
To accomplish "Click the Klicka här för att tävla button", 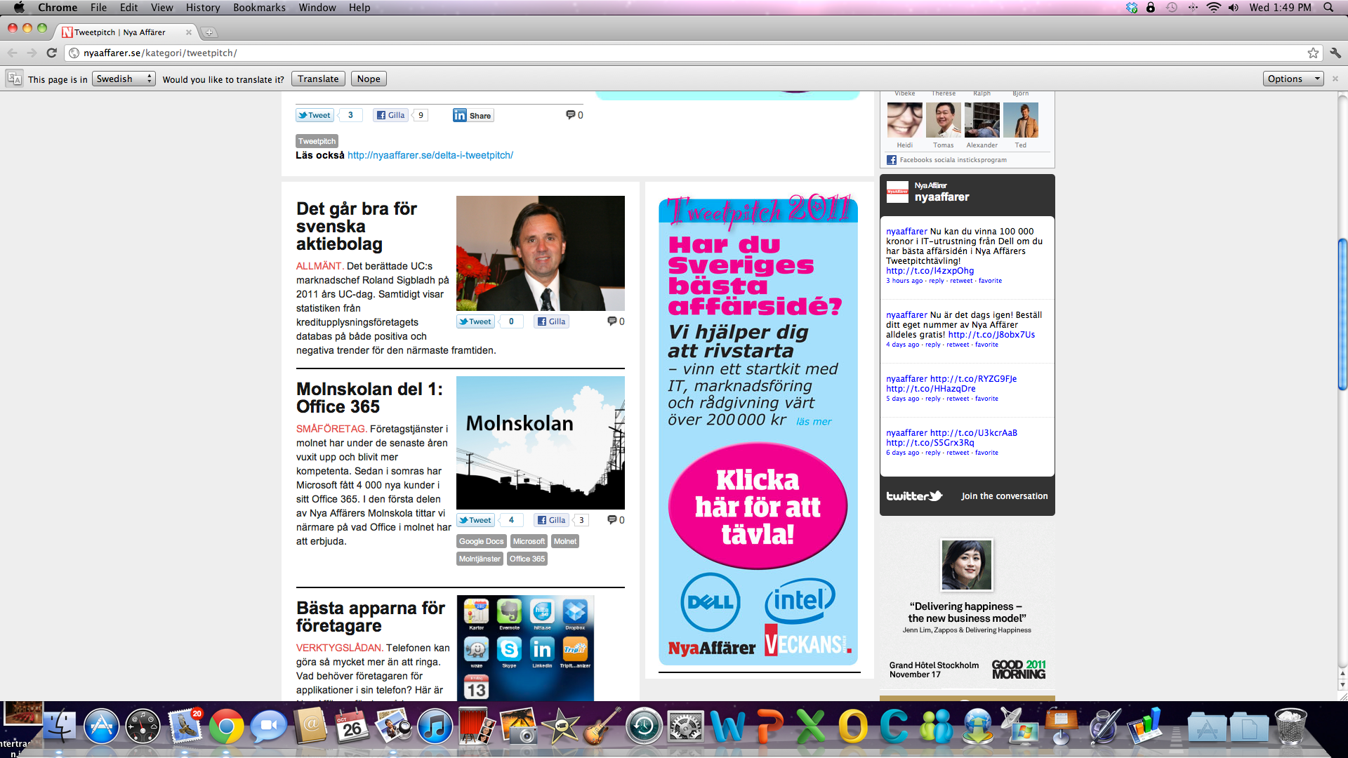I will point(758,506).
